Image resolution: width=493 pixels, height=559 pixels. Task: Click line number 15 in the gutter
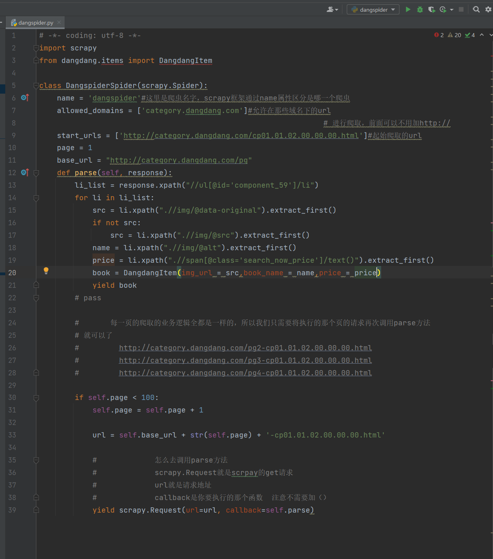pyautogui.click(x=12, y=210)
